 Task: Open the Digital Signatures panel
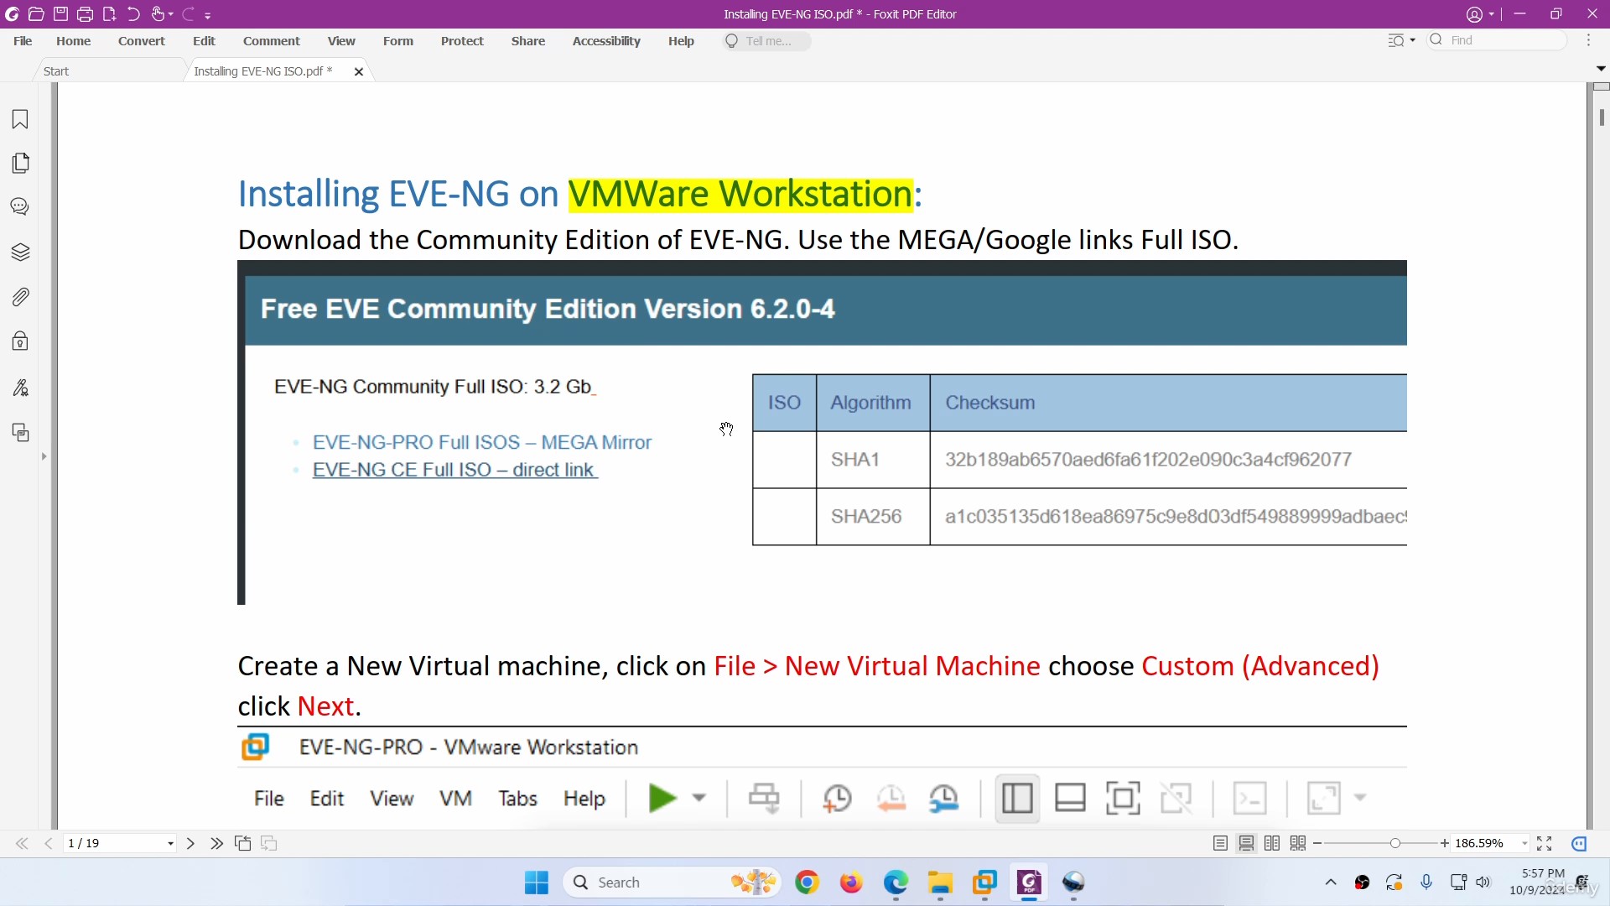20,388
